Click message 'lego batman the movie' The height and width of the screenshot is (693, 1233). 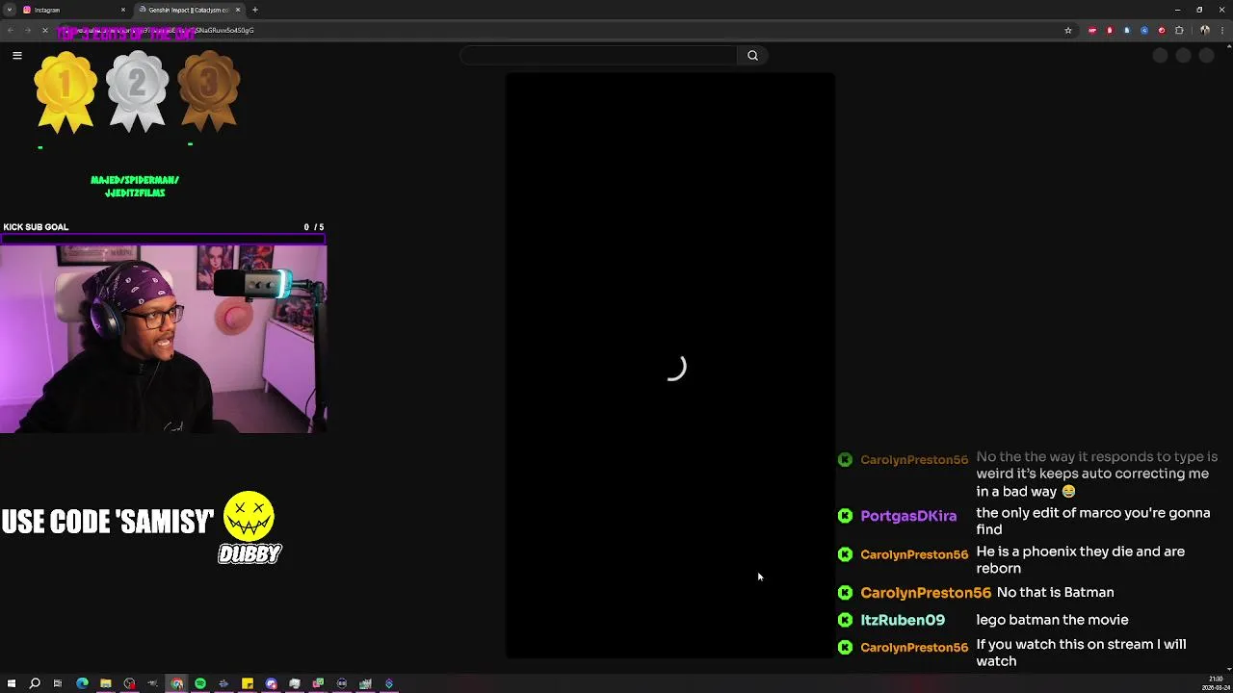point(1052,620)
